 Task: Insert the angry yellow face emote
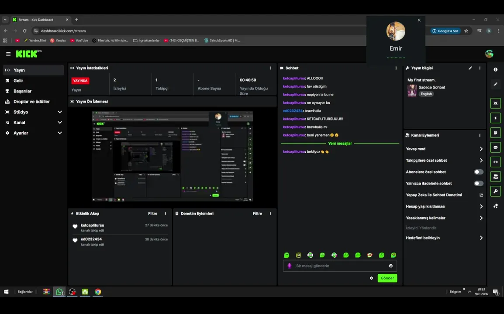click(299, 255)
